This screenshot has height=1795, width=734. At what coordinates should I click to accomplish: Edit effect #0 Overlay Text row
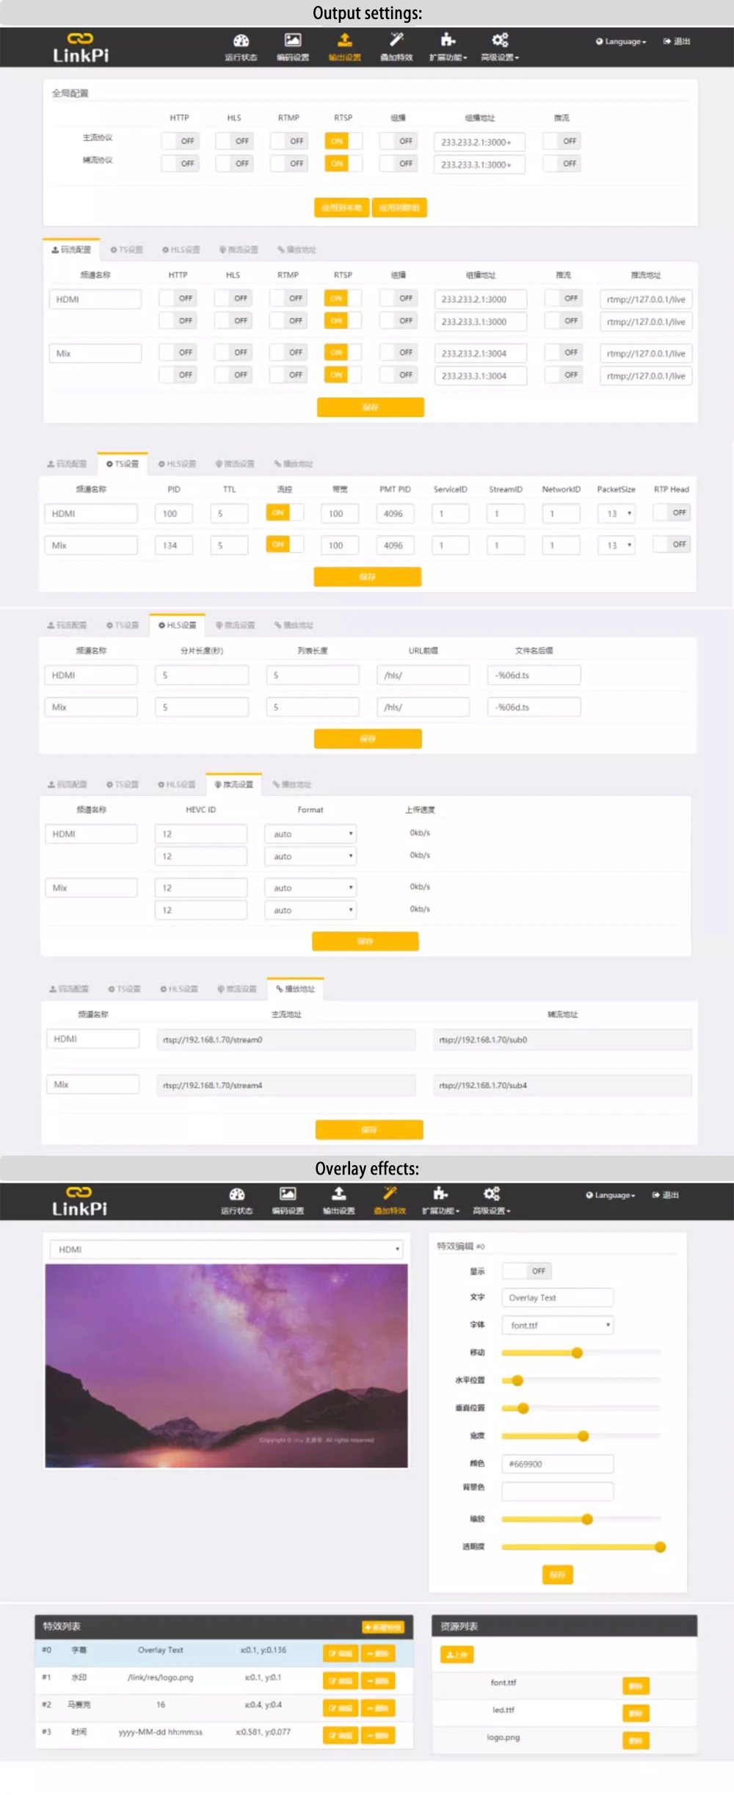click(x=341, y=1654)
